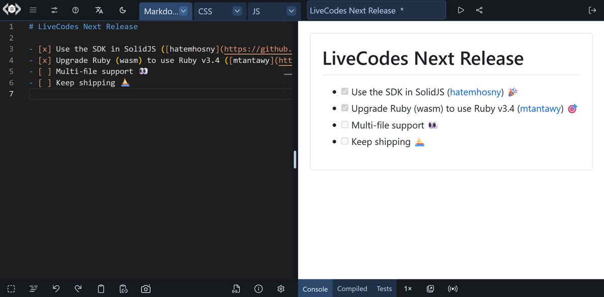This screenshot has width=604, height=297.
Task: Click the 'Keep shipping' line in the editor
Action: [x=80, y=83]
